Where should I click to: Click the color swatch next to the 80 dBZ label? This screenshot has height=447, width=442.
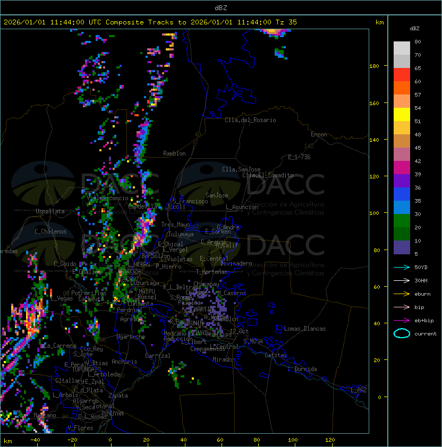(x=402, y=48)
